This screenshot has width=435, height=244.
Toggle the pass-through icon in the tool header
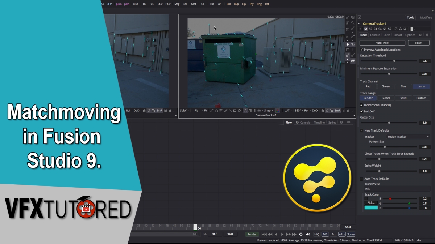(x=396, y=29)
